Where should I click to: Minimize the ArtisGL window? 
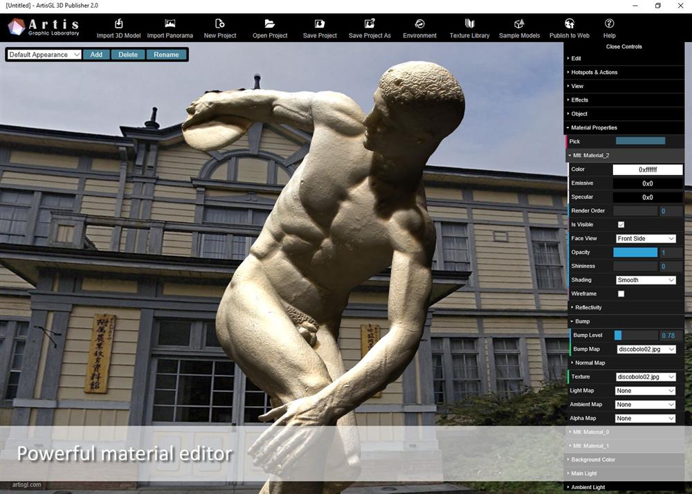point(635,6)
